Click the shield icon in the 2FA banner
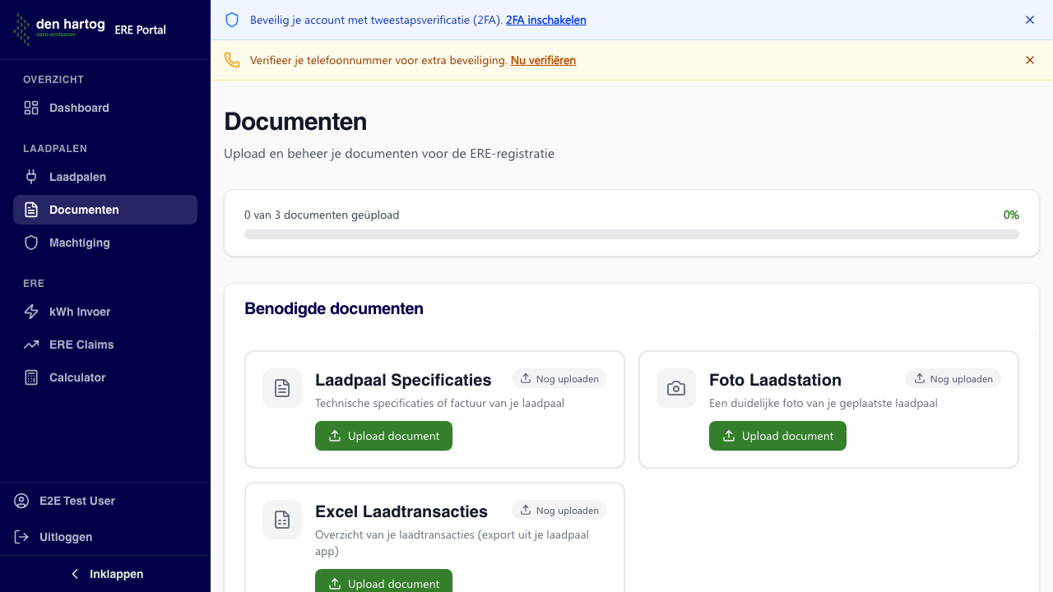Image resolution: width=1053 pixels, height=592 pixels. [x=232, y=20]
